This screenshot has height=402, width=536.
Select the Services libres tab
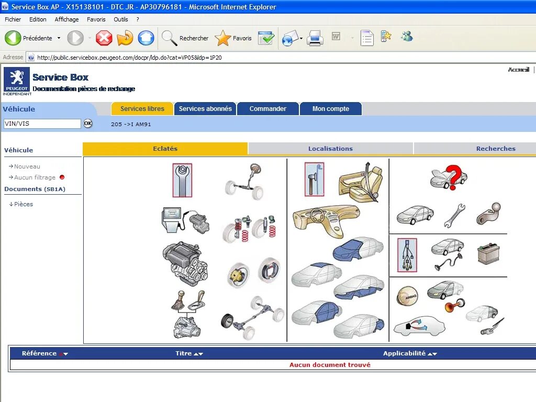point(142,109)
